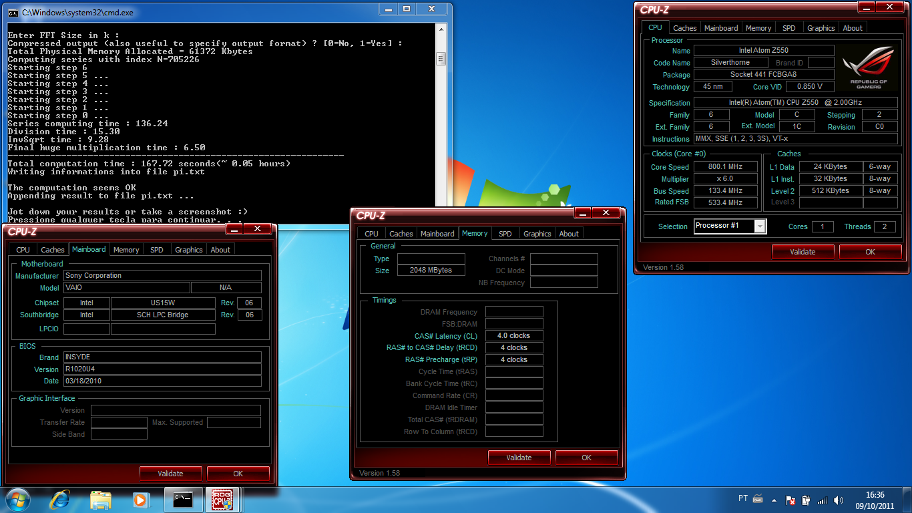The height and width of the screenshot is (513, 912).
Task: Switch to cmd.exe taskbar button
Action: click(183, 499)
